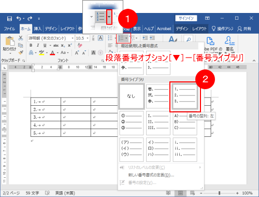Select the Format Painter brush

tap(21, 52)
